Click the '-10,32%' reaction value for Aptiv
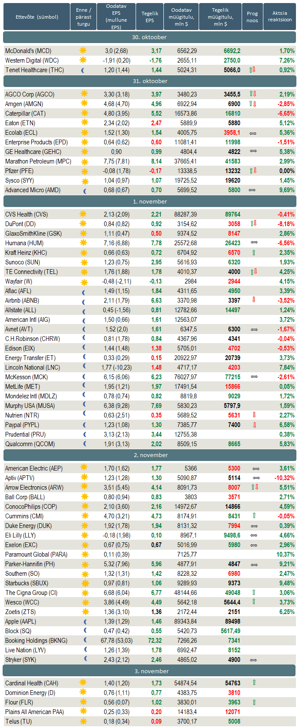This screenshot has width=299, height=728. point(284,478)
